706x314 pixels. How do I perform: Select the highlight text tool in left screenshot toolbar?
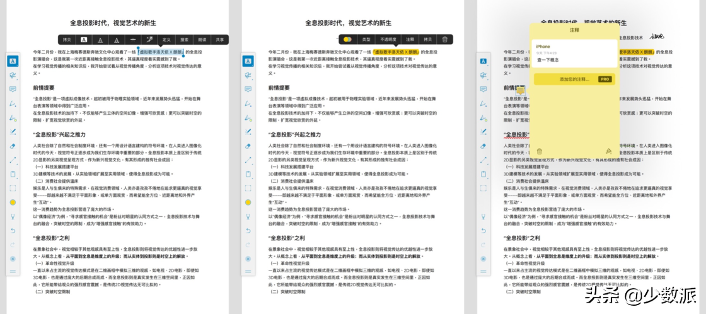click(13, 61)
